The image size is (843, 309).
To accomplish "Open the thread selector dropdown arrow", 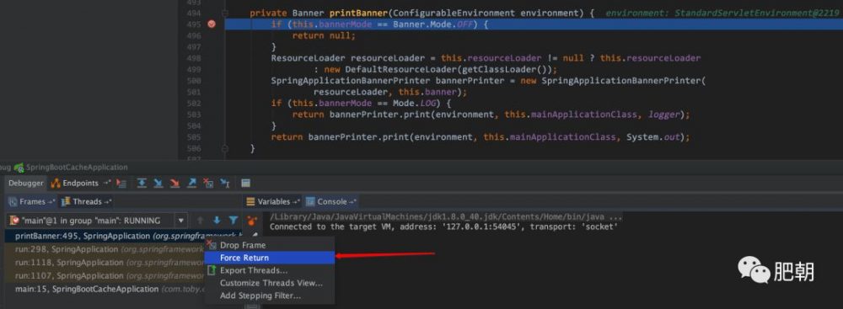I will point(181,221).
